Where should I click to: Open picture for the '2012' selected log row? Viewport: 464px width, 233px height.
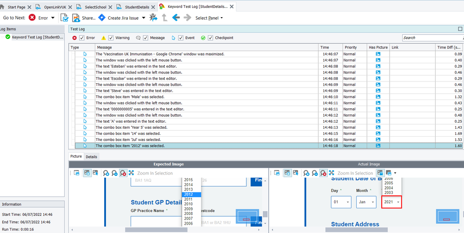tap(378, 146)
